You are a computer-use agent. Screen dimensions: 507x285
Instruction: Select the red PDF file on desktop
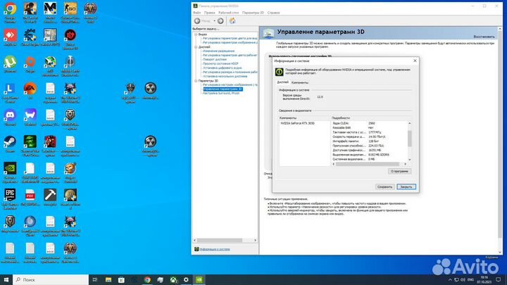(x=30, y=196)
